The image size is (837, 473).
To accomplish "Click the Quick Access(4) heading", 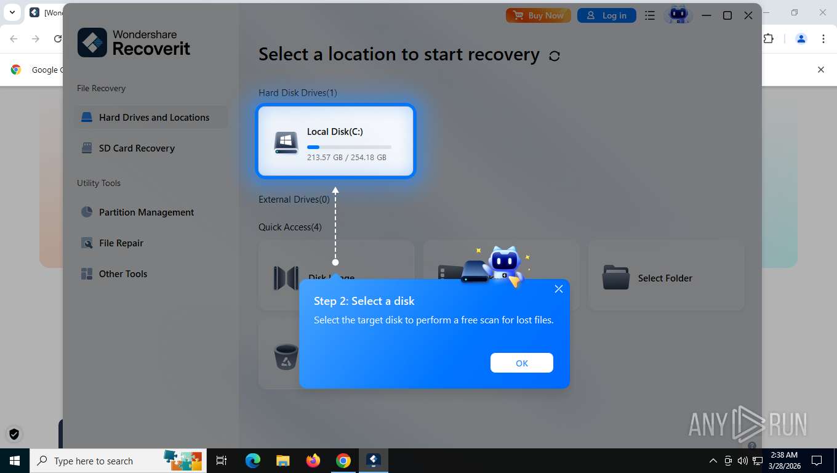I will [290, 227].
